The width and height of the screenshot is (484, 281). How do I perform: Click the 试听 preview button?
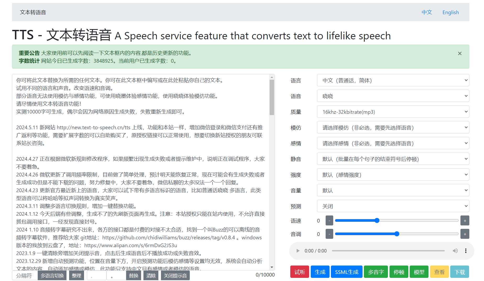(x=299, y=272)
